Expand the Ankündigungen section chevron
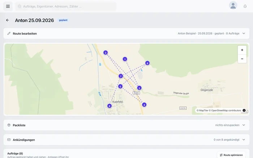 point(244,140)
